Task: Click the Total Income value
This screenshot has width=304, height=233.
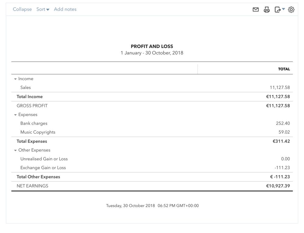Action: tap(278, 97)
